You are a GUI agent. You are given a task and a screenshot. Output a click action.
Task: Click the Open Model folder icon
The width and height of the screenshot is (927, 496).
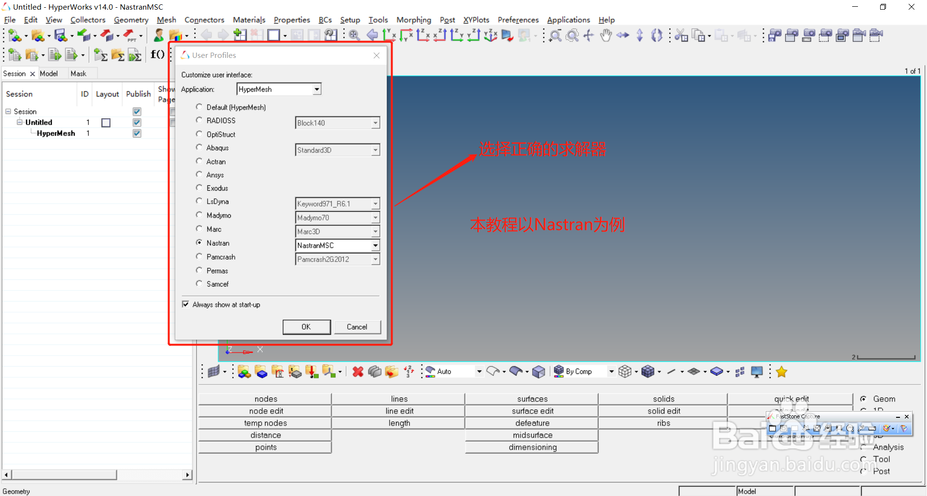click(38, 35)
